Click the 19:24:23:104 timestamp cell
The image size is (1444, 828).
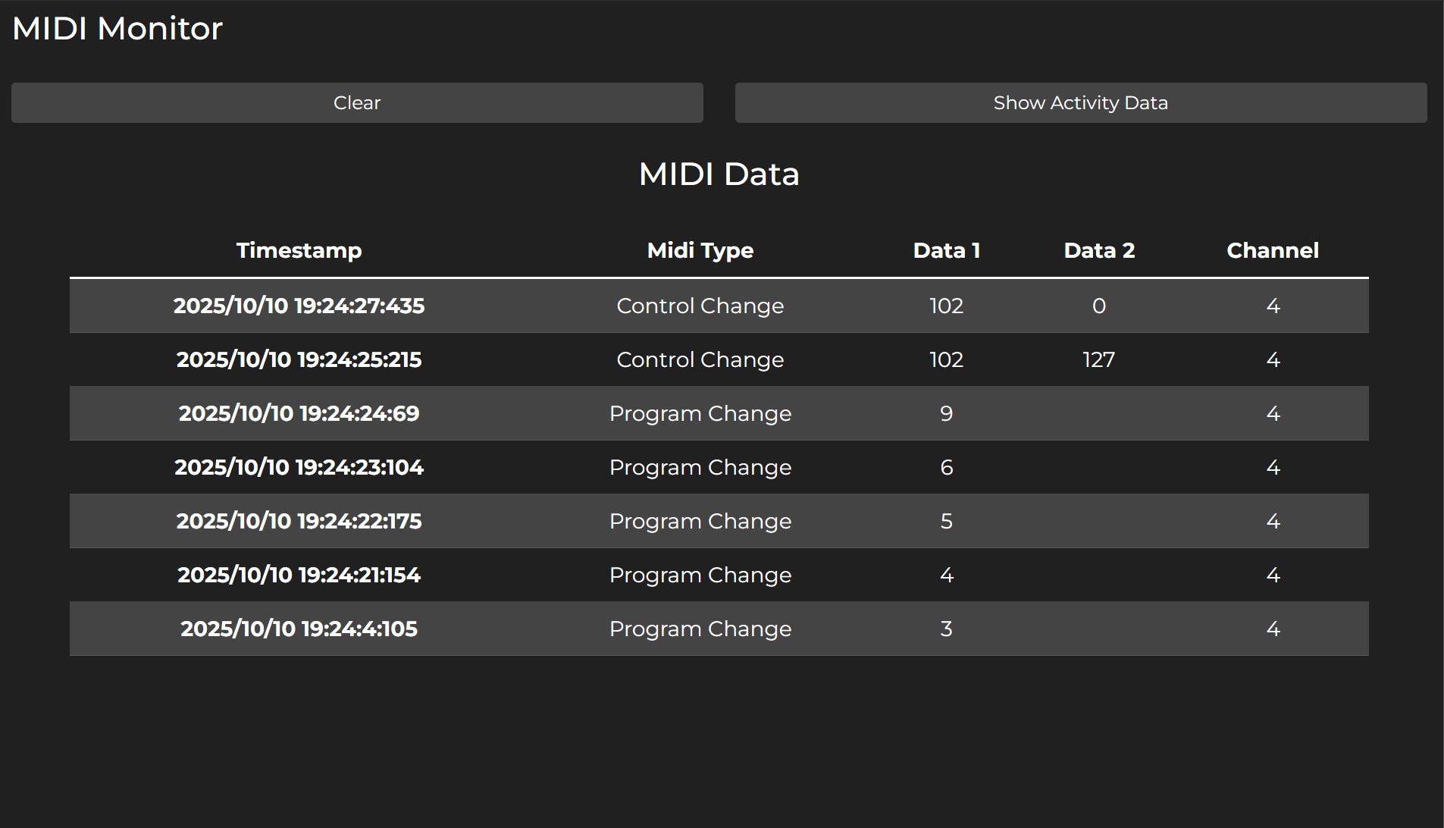coord(299,468)
